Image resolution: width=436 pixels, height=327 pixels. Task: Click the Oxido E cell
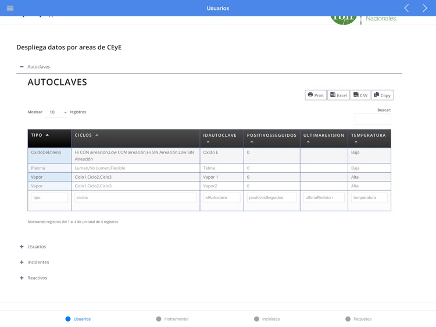(x=222, y=155)
